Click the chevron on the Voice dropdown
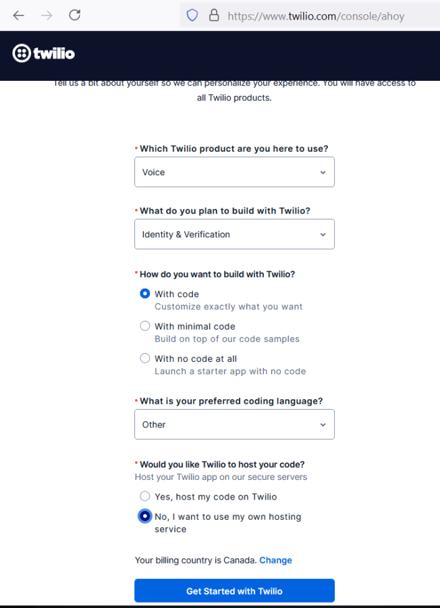Viewport: 440px width, 608px height. (323, 173)
